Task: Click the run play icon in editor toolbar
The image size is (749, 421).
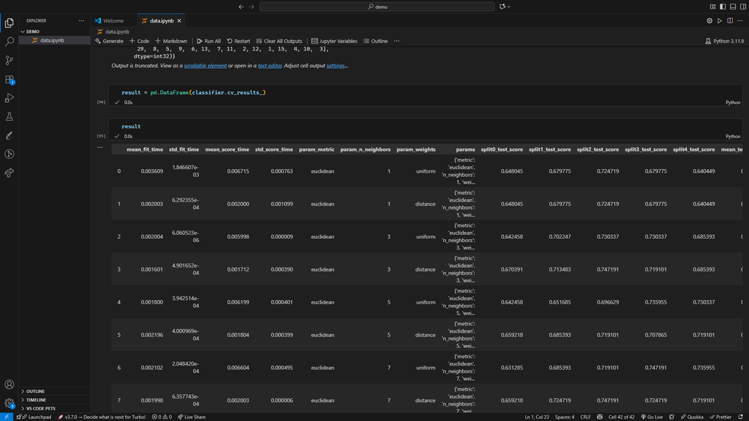Action: pos(720,21)
